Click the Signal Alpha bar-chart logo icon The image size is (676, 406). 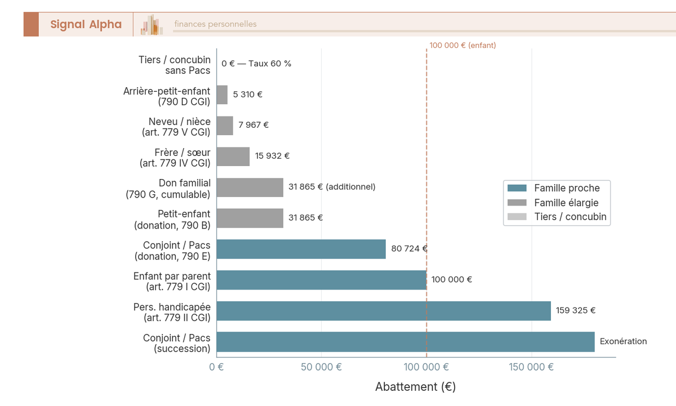pyautogui.click(x=152, y=25)
